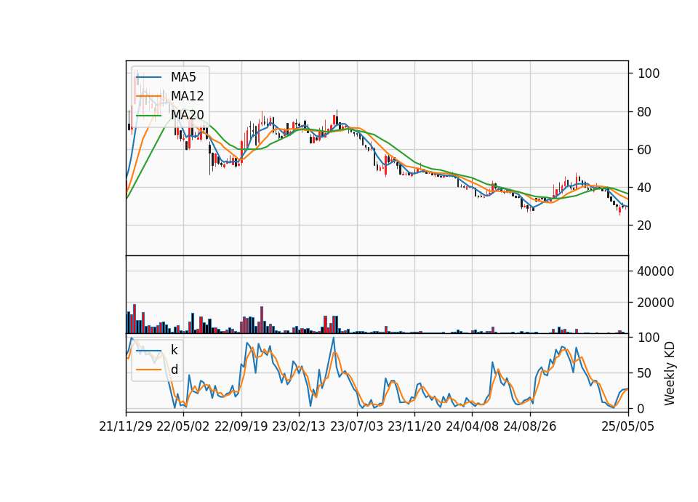Click the volume axis value 40000

click(656, 271)
